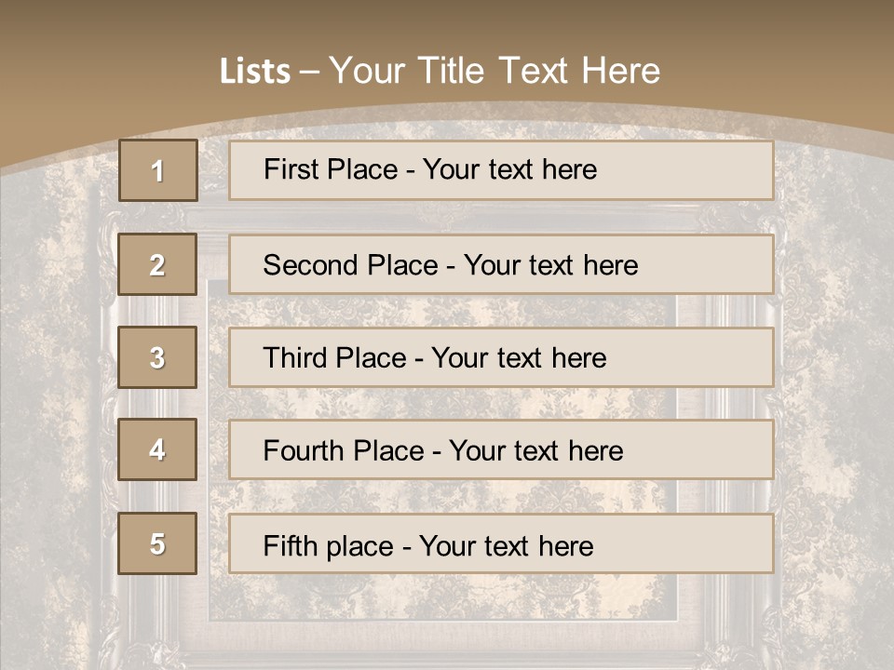Click the dash in the slide title

tap(309, 72)
